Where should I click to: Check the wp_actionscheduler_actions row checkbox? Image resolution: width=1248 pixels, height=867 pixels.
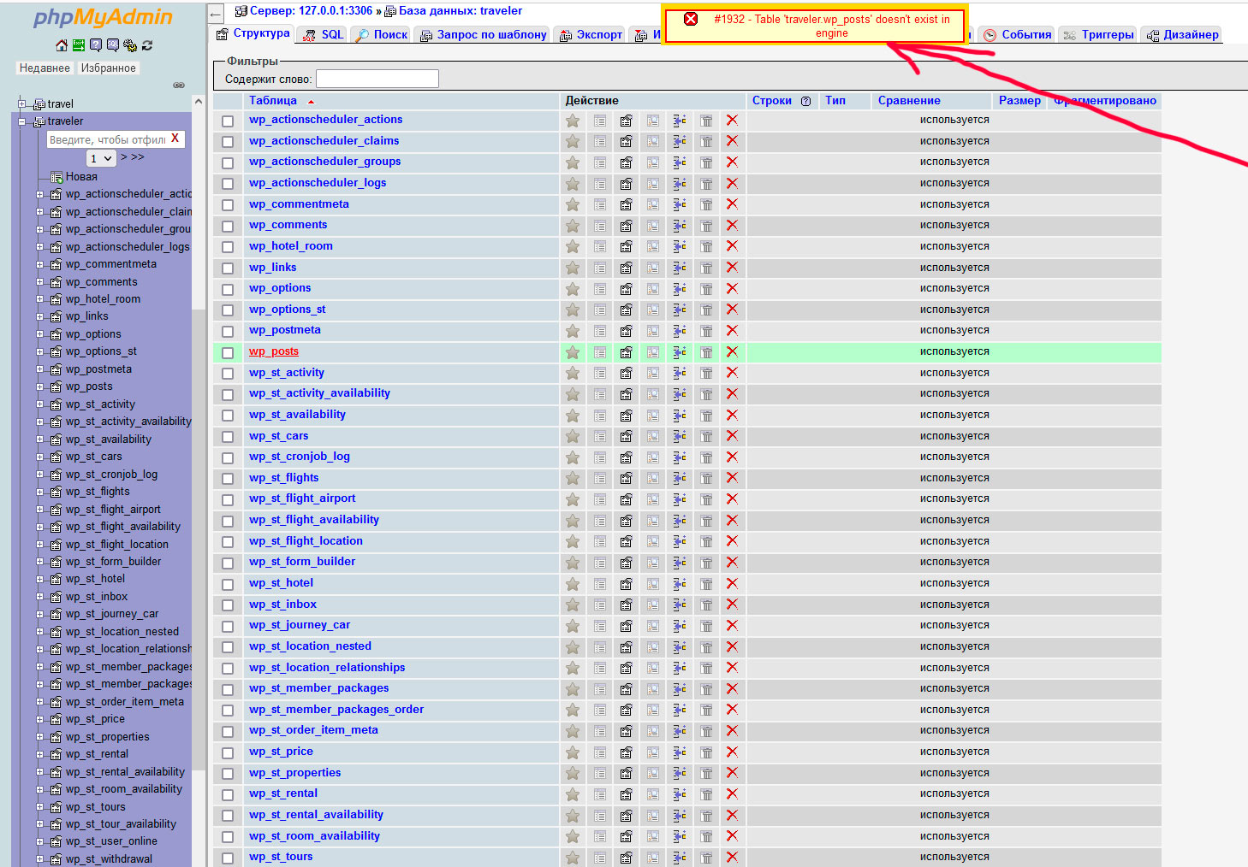pyautogui.click(x=228, y=121)
